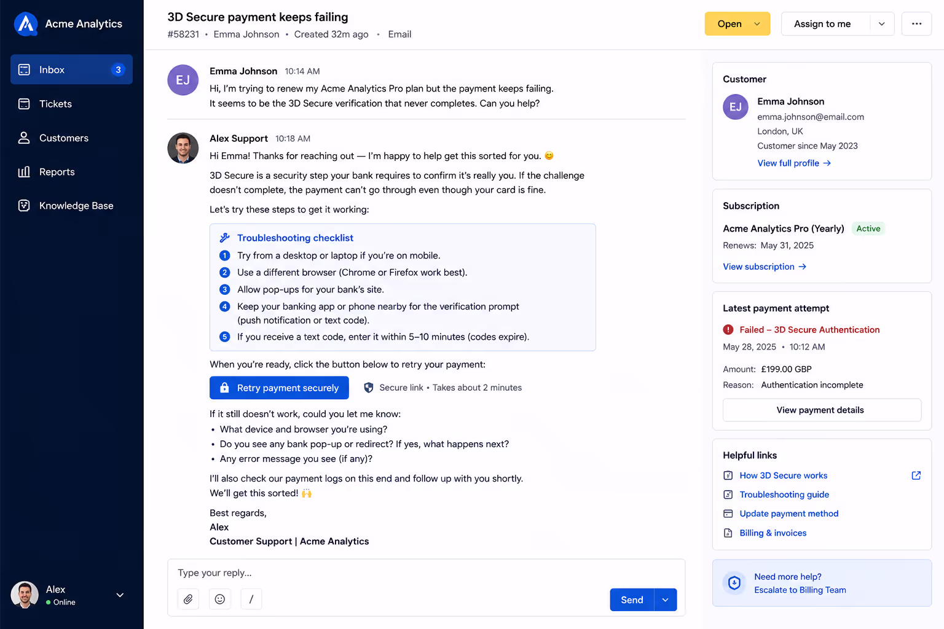Click the slash command icon
This screenshot has width=944, height=629.
pos(251,599)
